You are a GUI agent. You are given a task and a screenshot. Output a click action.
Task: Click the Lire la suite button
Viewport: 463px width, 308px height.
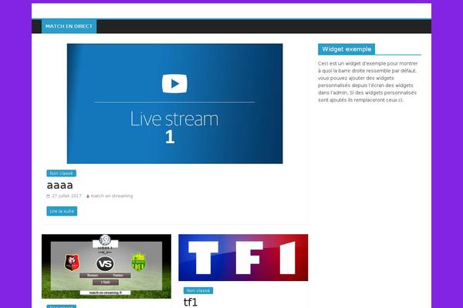point(62,211)
